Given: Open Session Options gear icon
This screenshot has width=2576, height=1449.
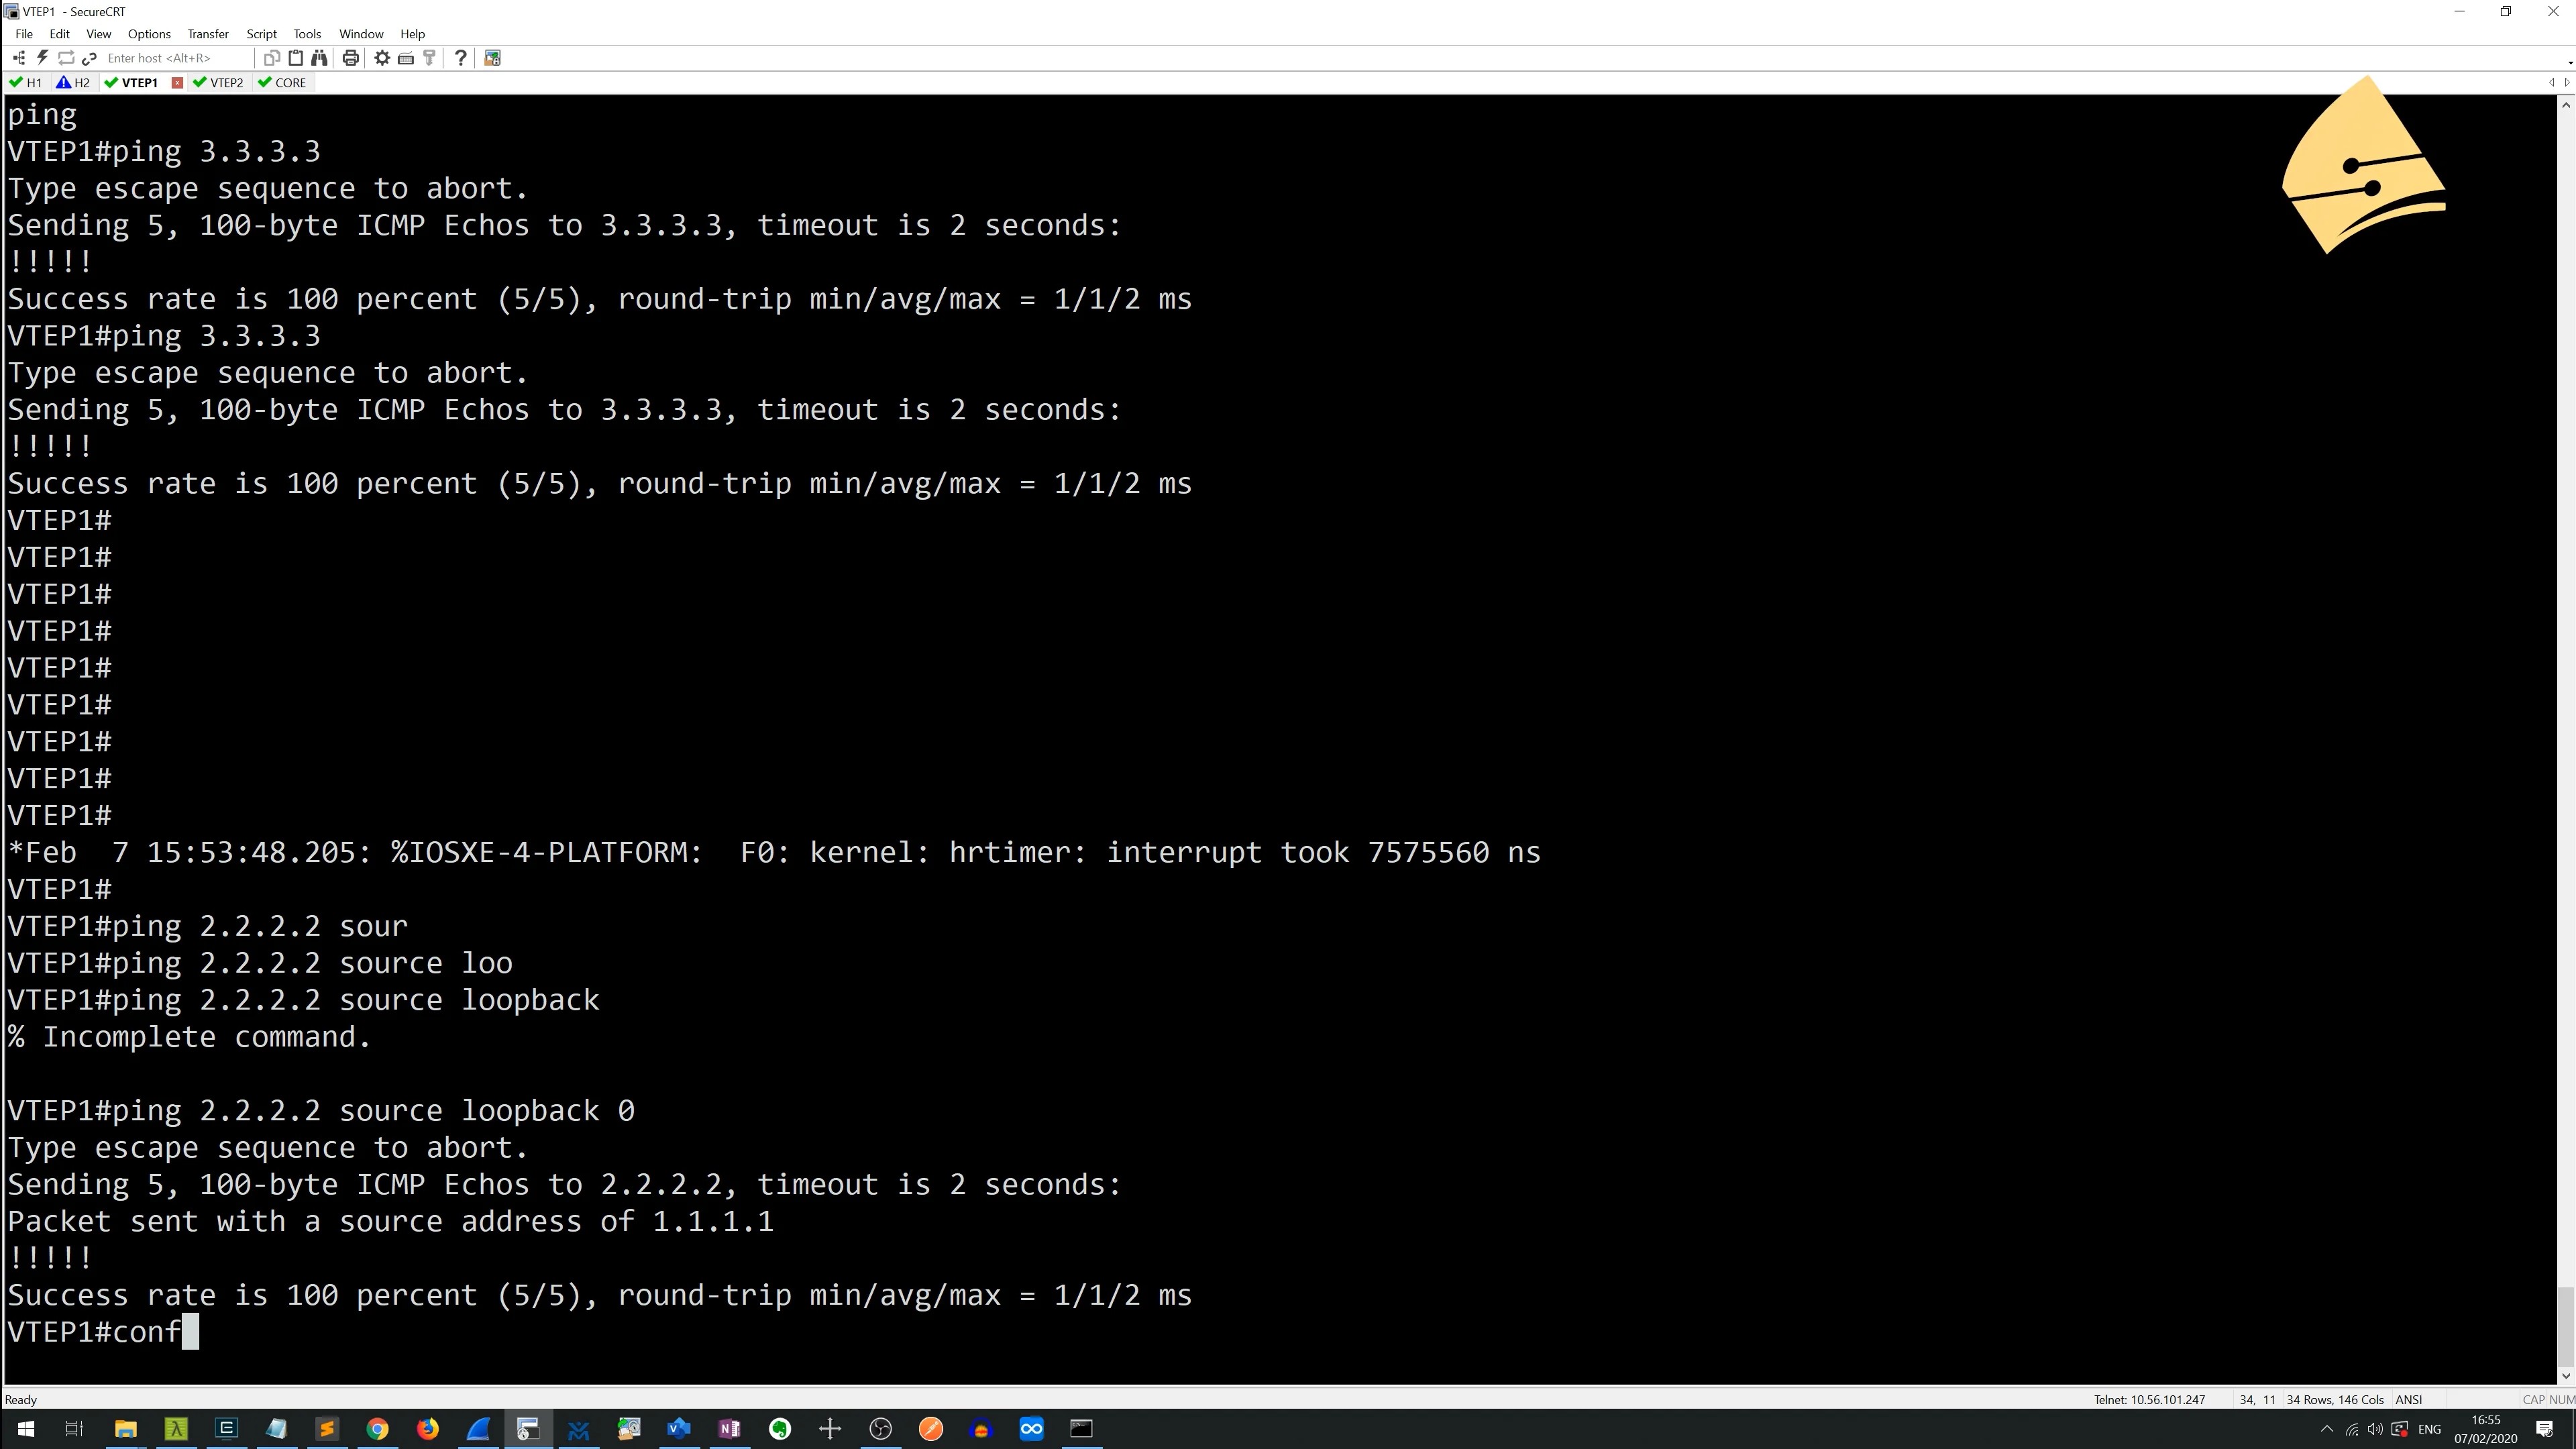Looking at the screenshot, I should point(382,58).
